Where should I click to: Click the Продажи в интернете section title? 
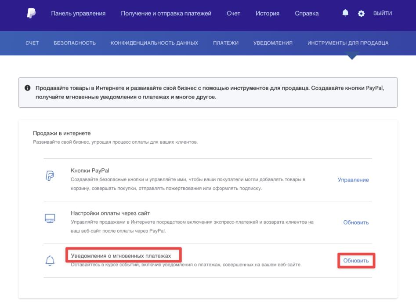coord(62,133)
